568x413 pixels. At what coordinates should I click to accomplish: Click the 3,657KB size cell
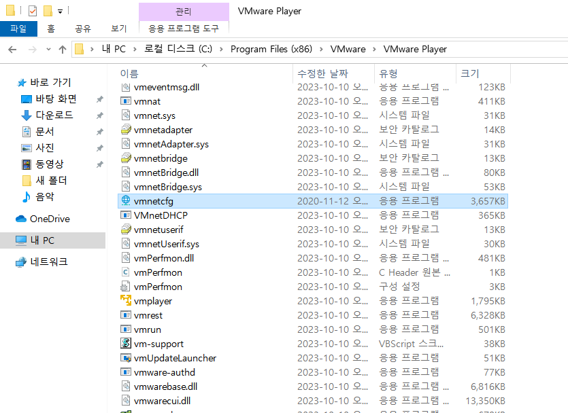[488, 201]
